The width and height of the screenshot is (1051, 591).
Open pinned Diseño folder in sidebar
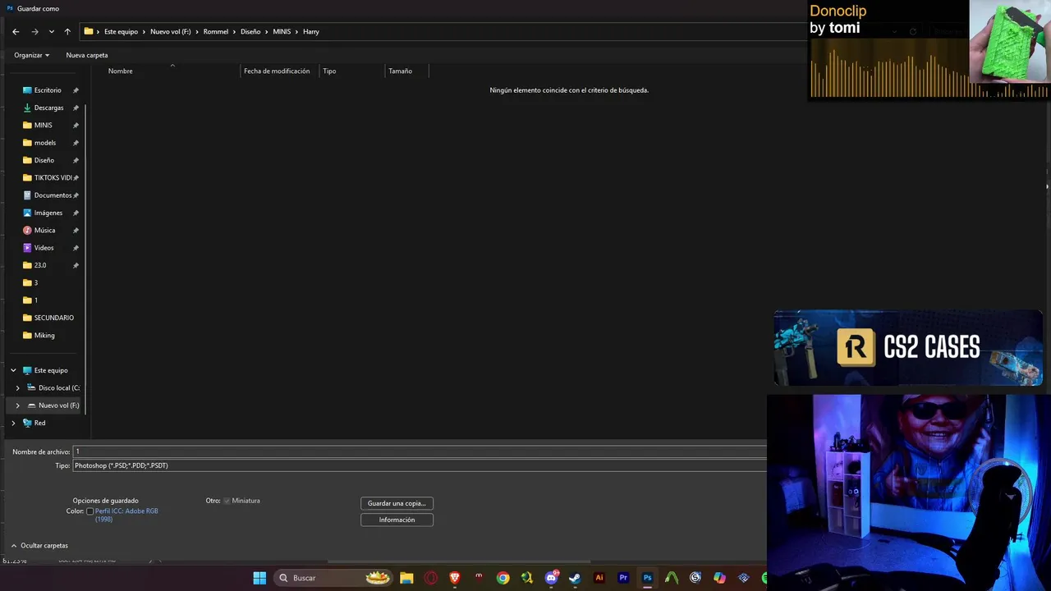click(x=44, y=160)
